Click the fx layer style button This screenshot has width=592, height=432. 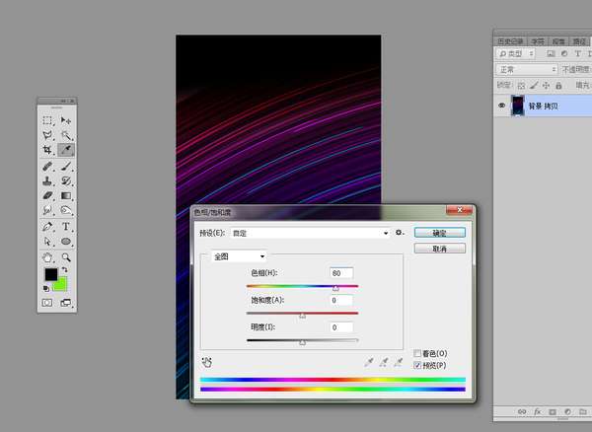click(538, 411)
